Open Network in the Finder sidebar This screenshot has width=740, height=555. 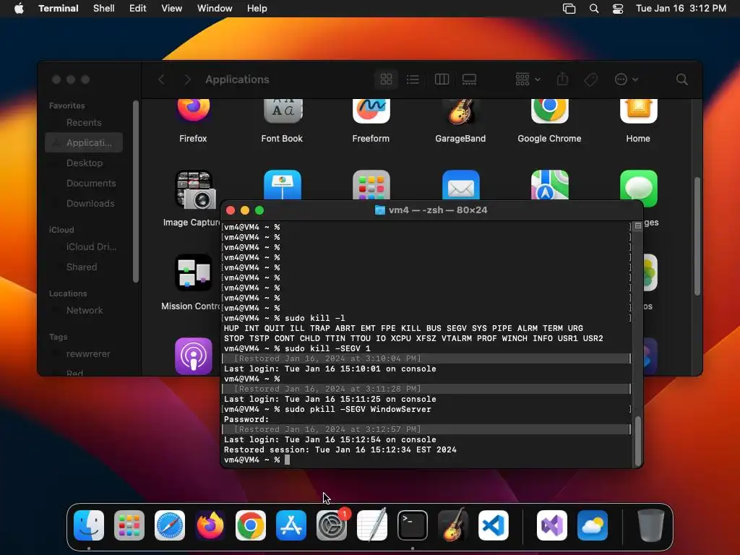pos(84,311)
